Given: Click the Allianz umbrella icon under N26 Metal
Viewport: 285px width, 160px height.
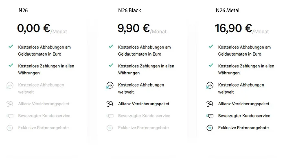Looking at the screenshot, I should 210,104.
